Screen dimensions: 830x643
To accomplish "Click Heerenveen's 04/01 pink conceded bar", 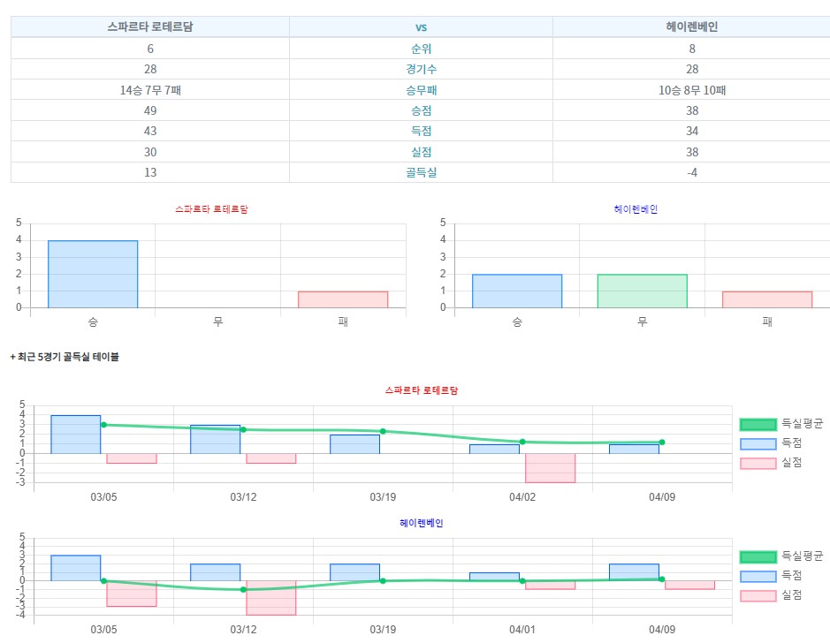I will (550, 585).
